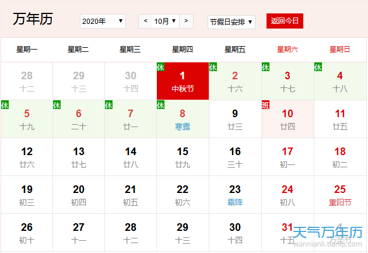Viewport: 368px width, 253px height.
Task: Click the 休 badge on October 4
Action: point(318,67)
